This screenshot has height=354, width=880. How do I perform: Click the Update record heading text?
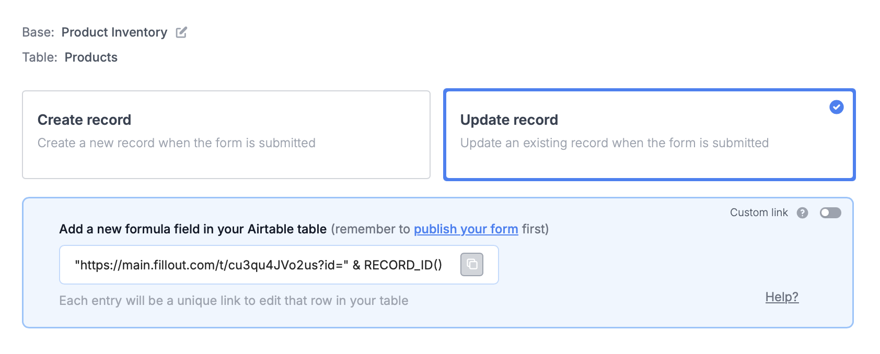click(508, 120)
